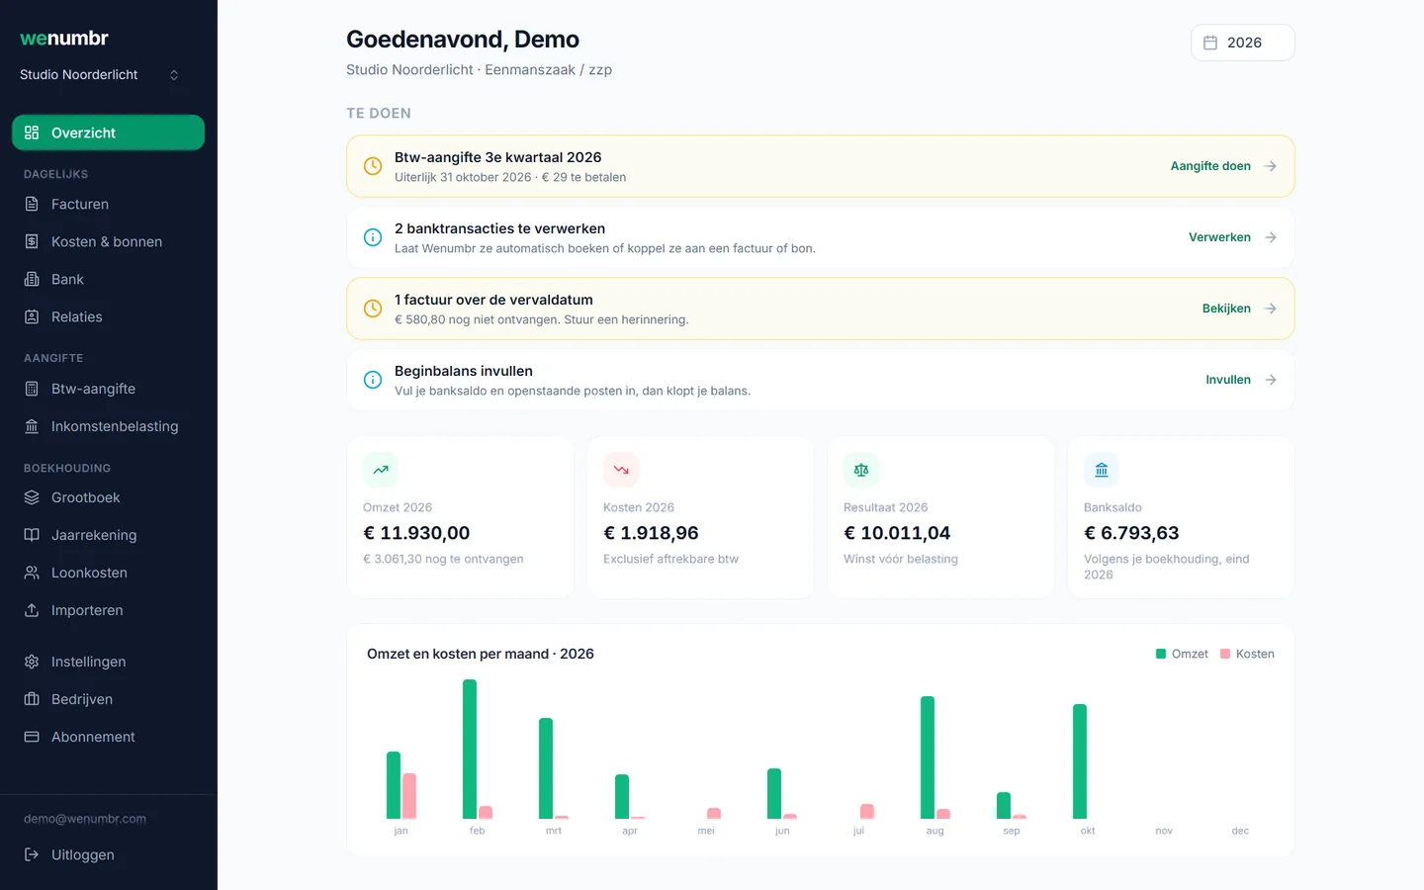Click the Abonnement card icon
Image resolution: width=1424 pixels, height=890 pixels.
tap(32, 737)
